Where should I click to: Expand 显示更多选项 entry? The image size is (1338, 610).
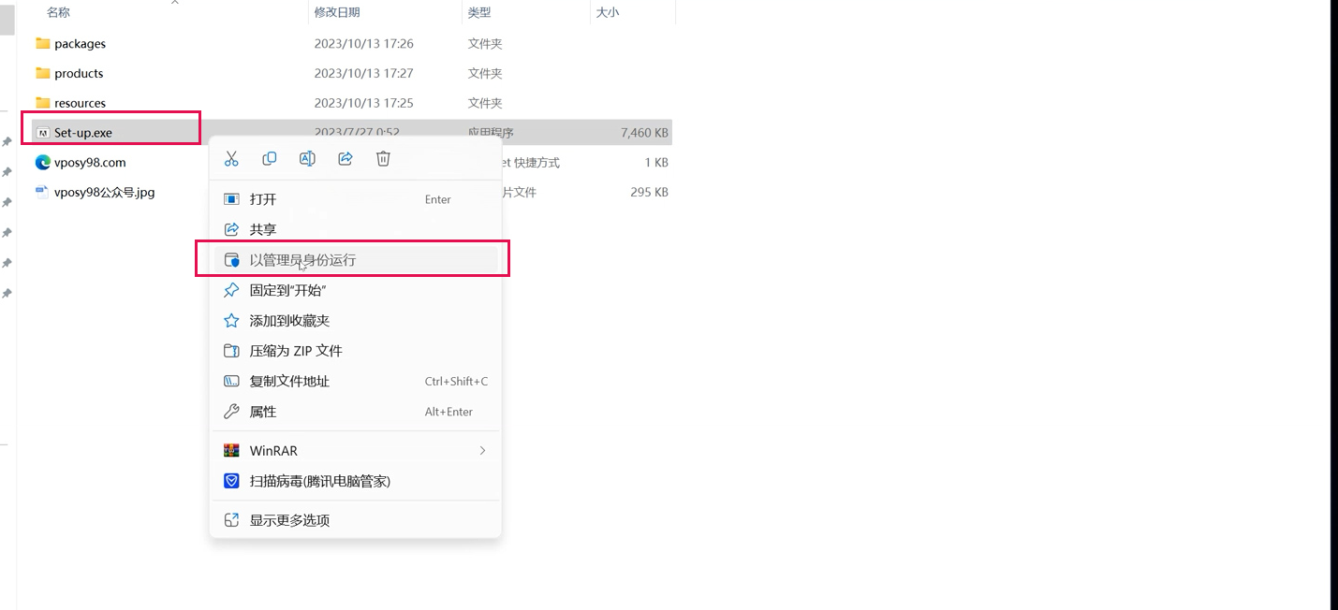[289, 520]
